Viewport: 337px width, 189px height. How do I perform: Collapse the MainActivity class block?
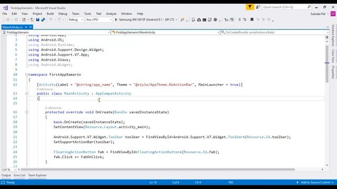[x=27, y=93]
